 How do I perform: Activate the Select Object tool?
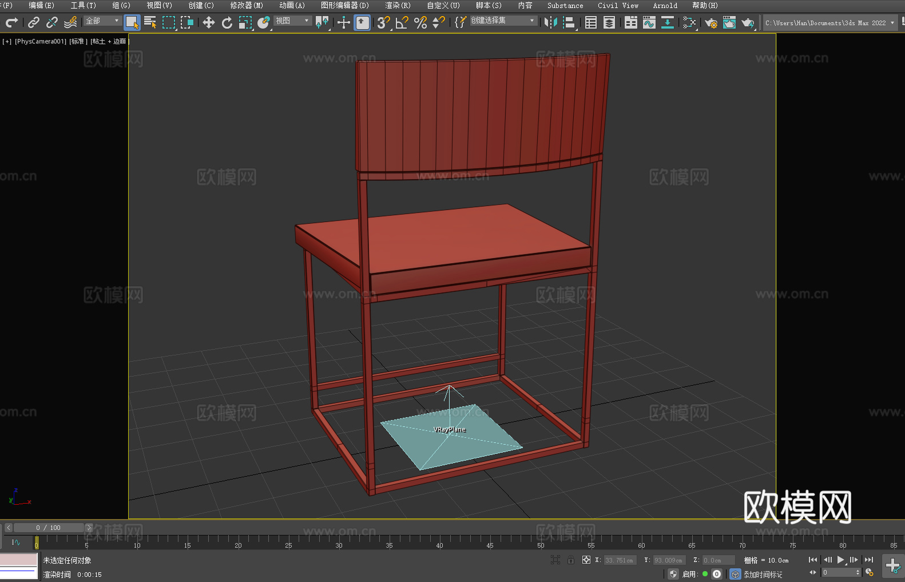point(132,23)
